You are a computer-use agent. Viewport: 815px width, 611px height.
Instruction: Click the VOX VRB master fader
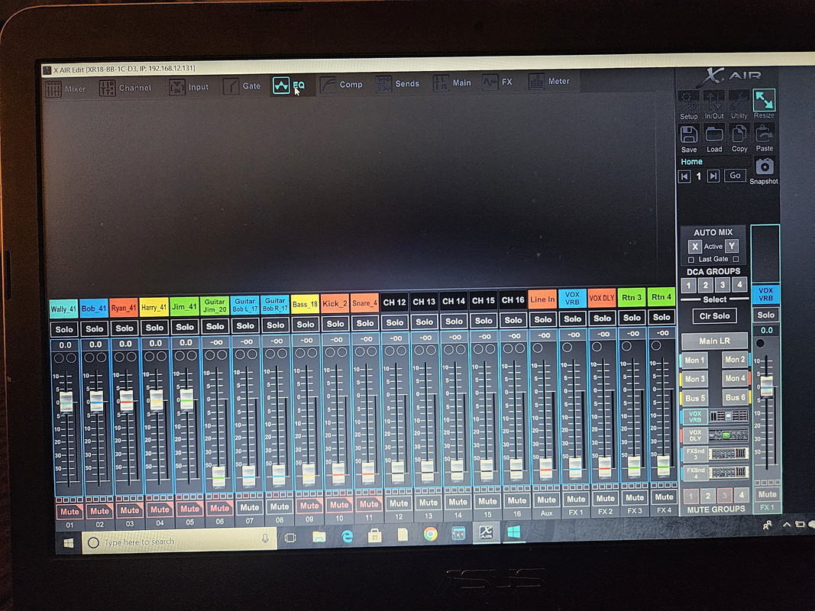[766, 386]
